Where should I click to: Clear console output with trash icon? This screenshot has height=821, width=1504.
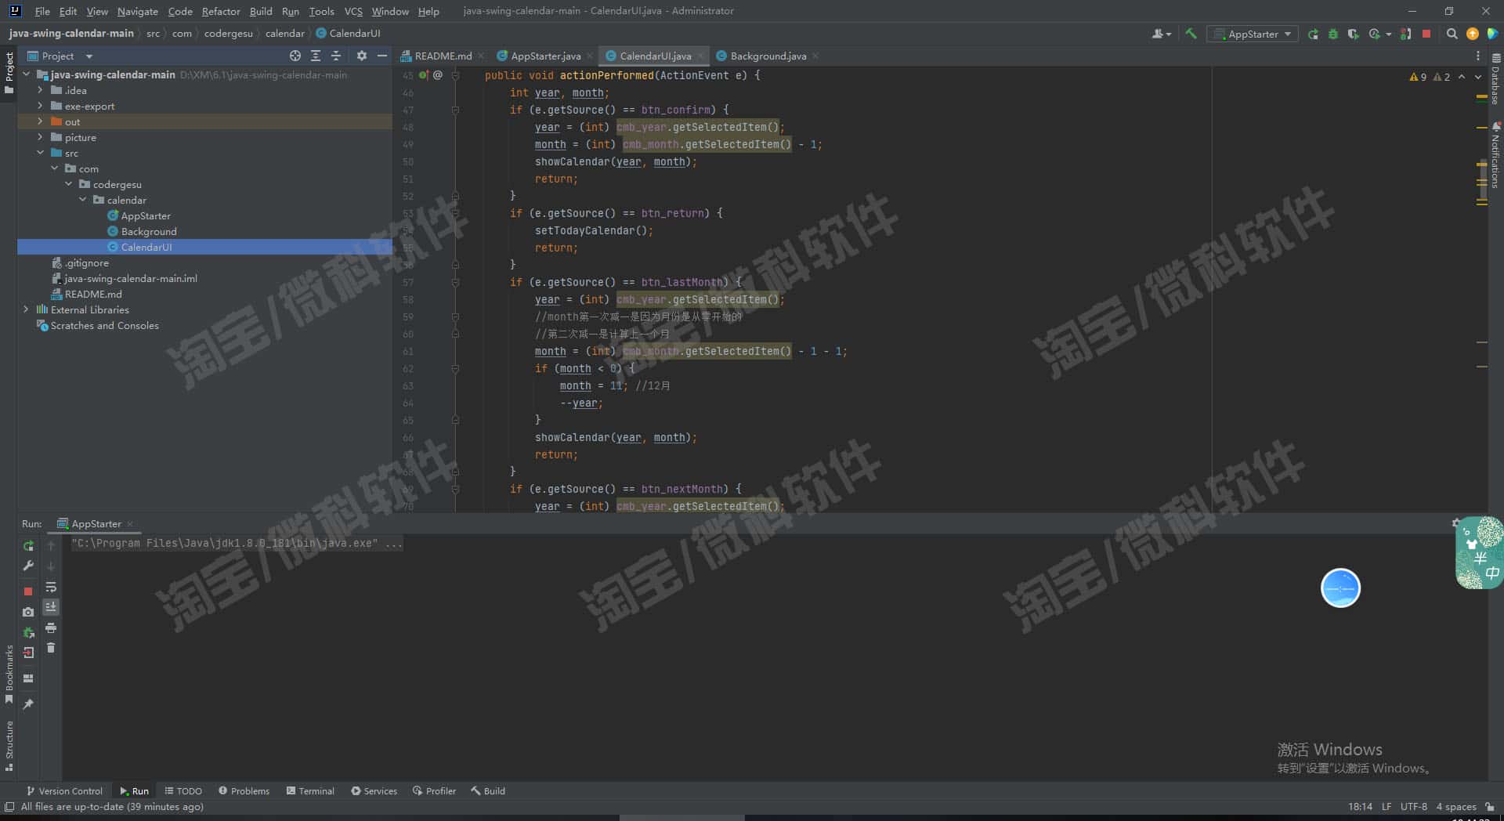click(x=51, y=648)
